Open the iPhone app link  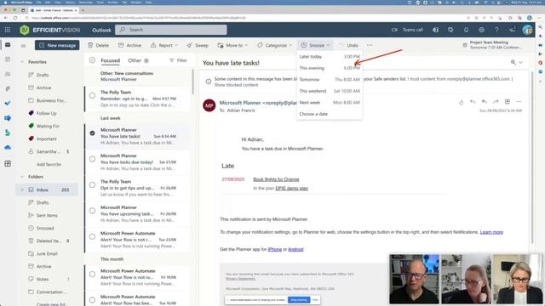coord(274,249)
